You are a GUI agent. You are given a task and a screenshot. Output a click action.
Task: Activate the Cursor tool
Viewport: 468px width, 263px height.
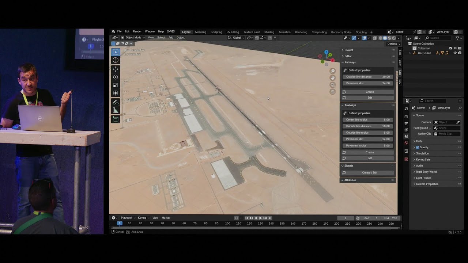(x=116, y=60)
